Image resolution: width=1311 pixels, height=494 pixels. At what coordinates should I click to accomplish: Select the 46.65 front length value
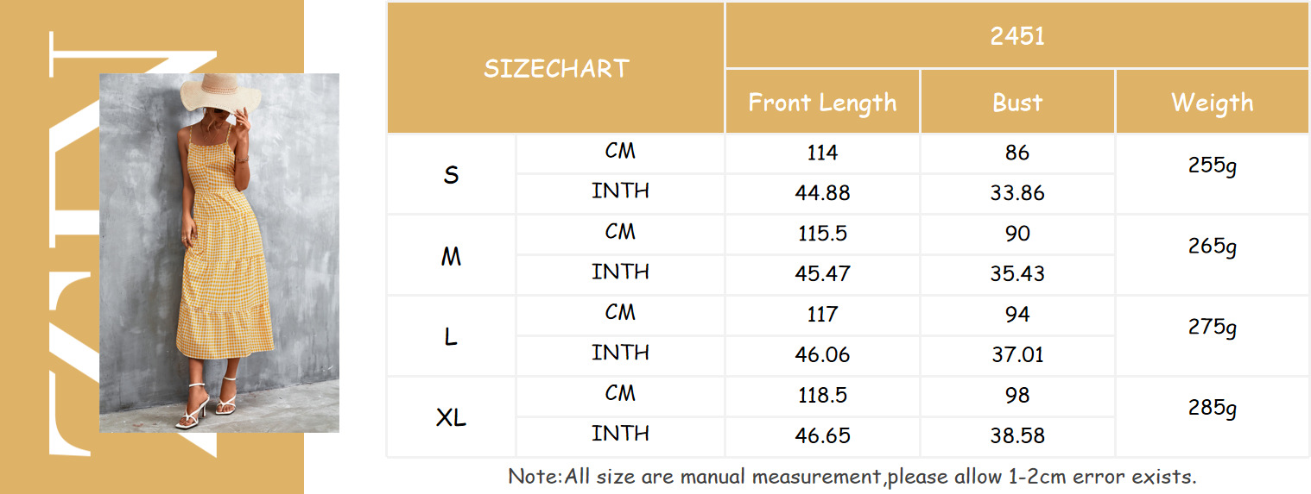click(x=822, y=435)
